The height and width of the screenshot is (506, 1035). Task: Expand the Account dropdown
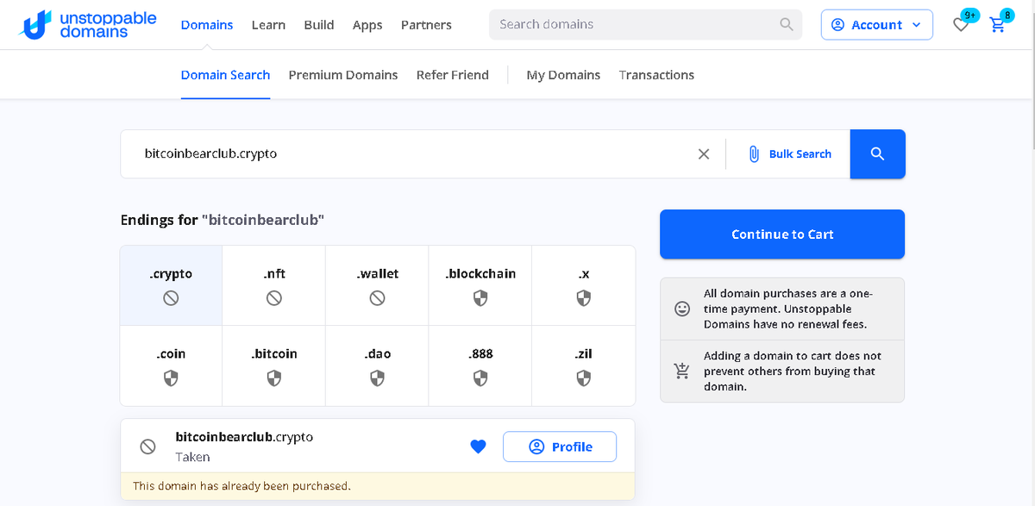877,25
